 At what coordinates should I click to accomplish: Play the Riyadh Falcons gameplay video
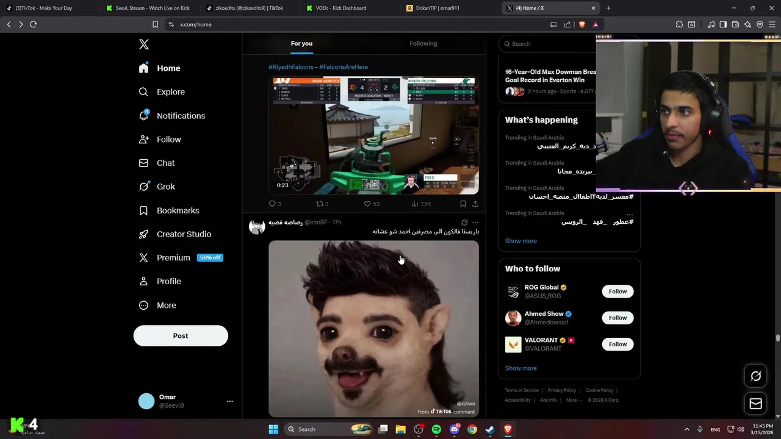pyautogui.click(x=373, y=135)
